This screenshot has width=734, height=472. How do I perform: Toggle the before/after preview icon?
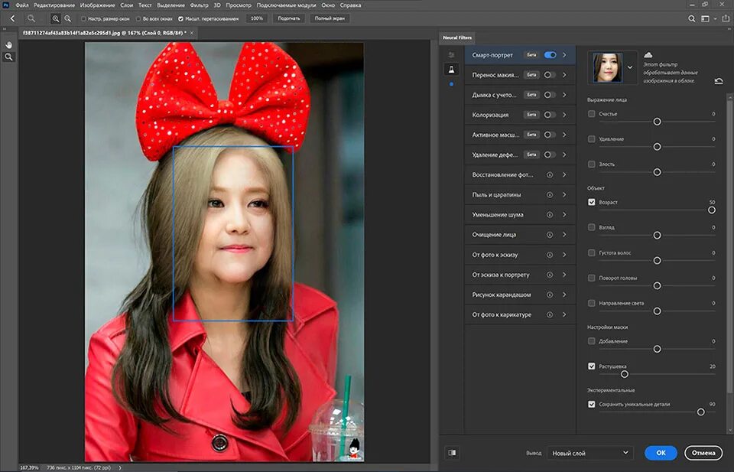[x=452, y=452]
